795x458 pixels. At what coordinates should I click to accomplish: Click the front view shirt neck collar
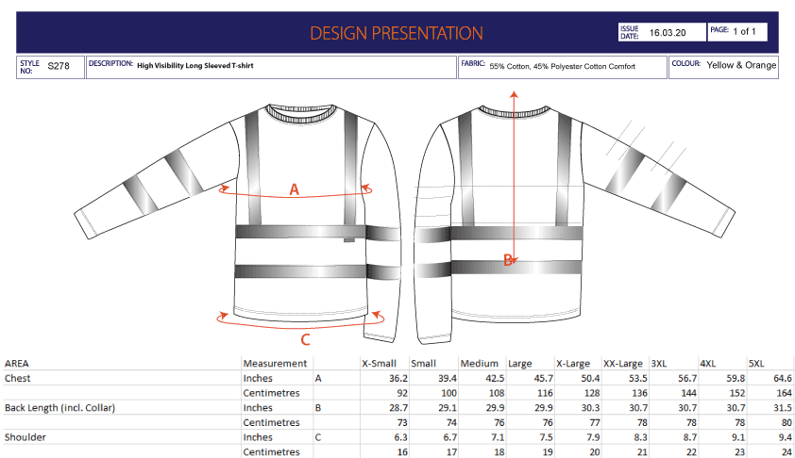[302, 114]
